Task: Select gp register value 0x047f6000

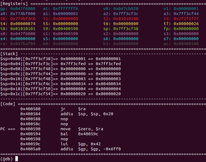Action: click(x=23, y=9)
